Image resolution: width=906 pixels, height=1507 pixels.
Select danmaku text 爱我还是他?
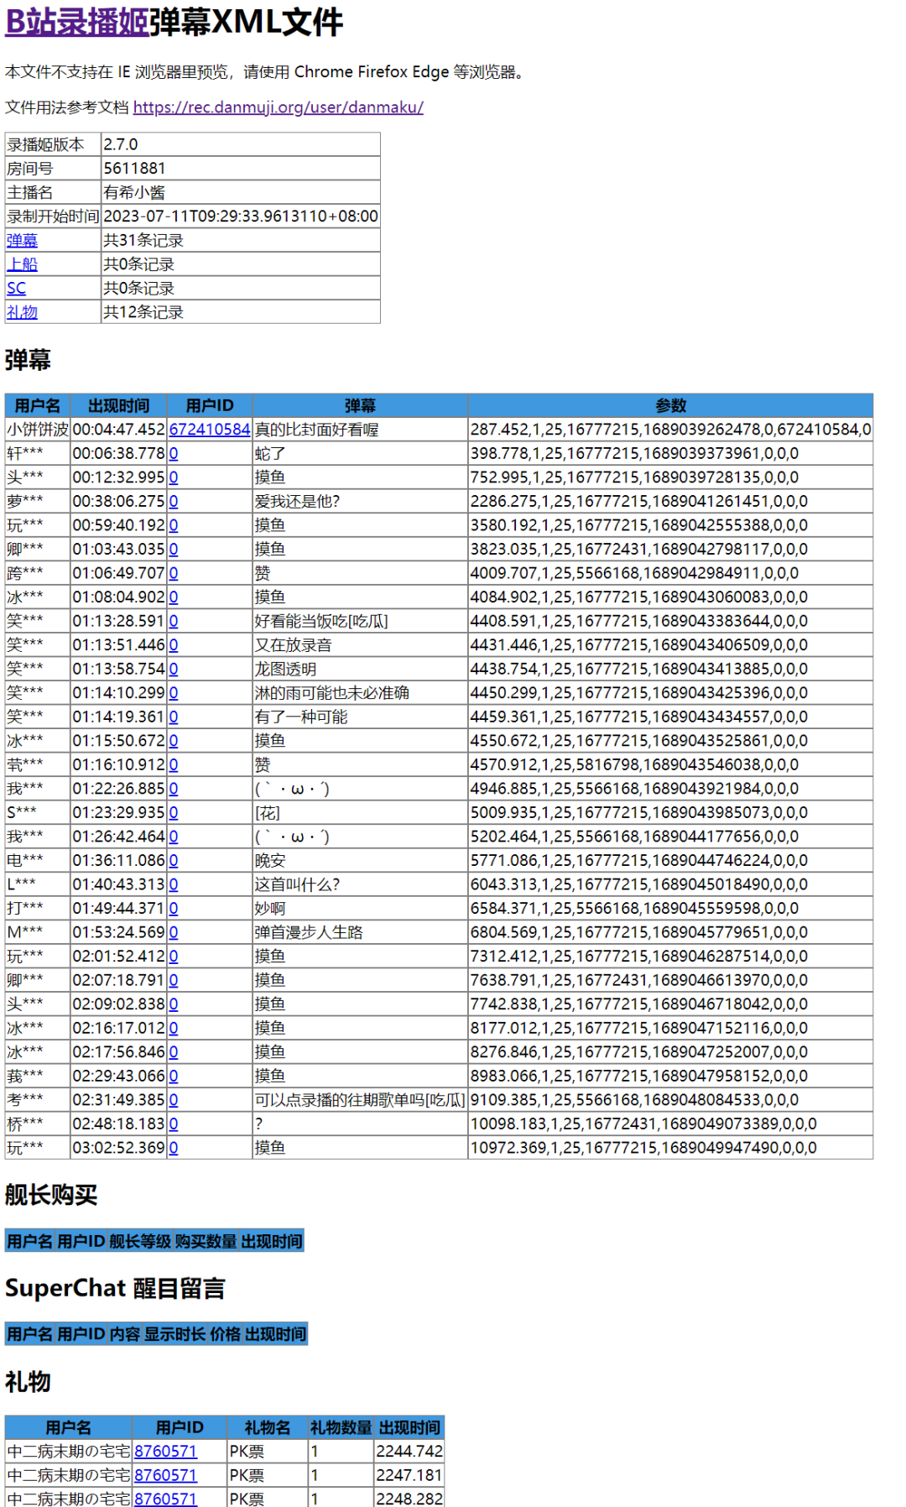point(297,501)
